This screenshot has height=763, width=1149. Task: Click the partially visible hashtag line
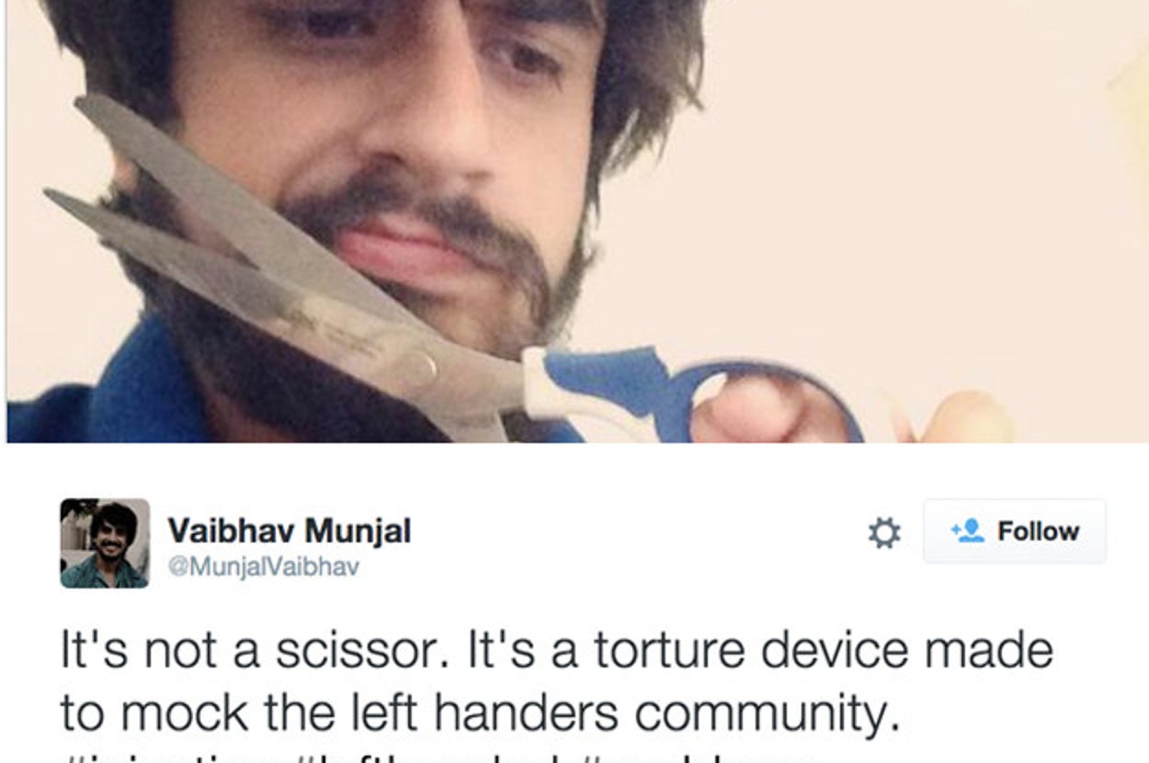(x=441, y=757)
